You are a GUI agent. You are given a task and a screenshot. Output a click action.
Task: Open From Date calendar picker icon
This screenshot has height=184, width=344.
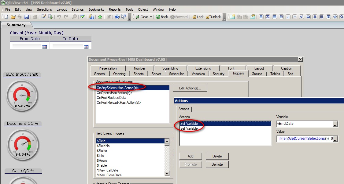pyautogui.click(x=44, y=47)
